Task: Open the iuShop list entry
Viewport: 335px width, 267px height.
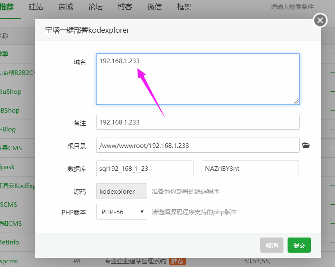Action: [x=11, y=92]
